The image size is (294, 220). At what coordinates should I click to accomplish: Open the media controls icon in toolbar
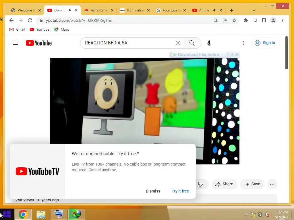(x=255, y=20)
